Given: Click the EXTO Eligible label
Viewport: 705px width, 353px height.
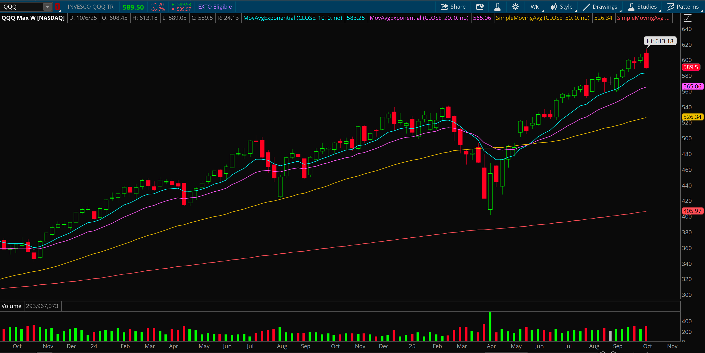Looking at the screenshot, I should pyautogui.click(x=215, y=7).
